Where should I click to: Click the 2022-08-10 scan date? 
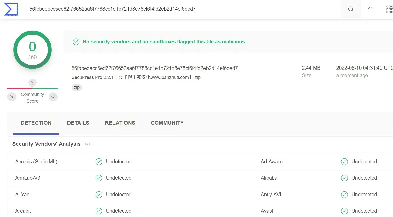[364, 68]
